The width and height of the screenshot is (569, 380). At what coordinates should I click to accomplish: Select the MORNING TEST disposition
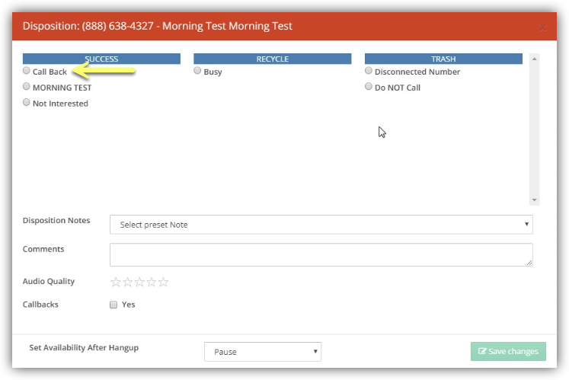tap(27, 87)
